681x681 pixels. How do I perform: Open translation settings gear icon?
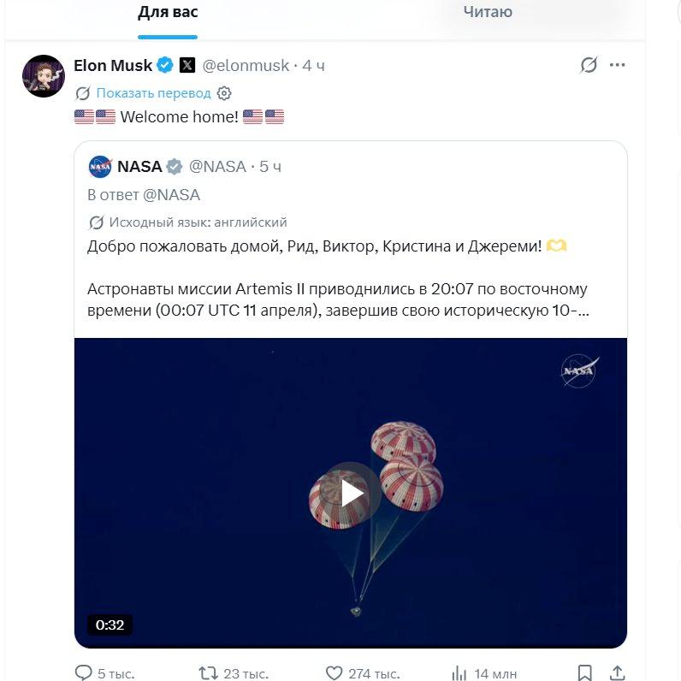224,93
